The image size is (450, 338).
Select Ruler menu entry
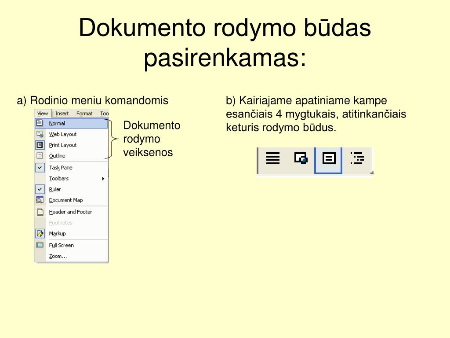(x=71, y=189)
